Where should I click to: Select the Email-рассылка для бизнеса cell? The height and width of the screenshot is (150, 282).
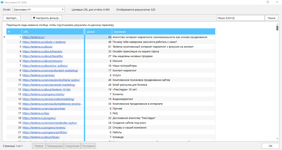pos(164,85)
